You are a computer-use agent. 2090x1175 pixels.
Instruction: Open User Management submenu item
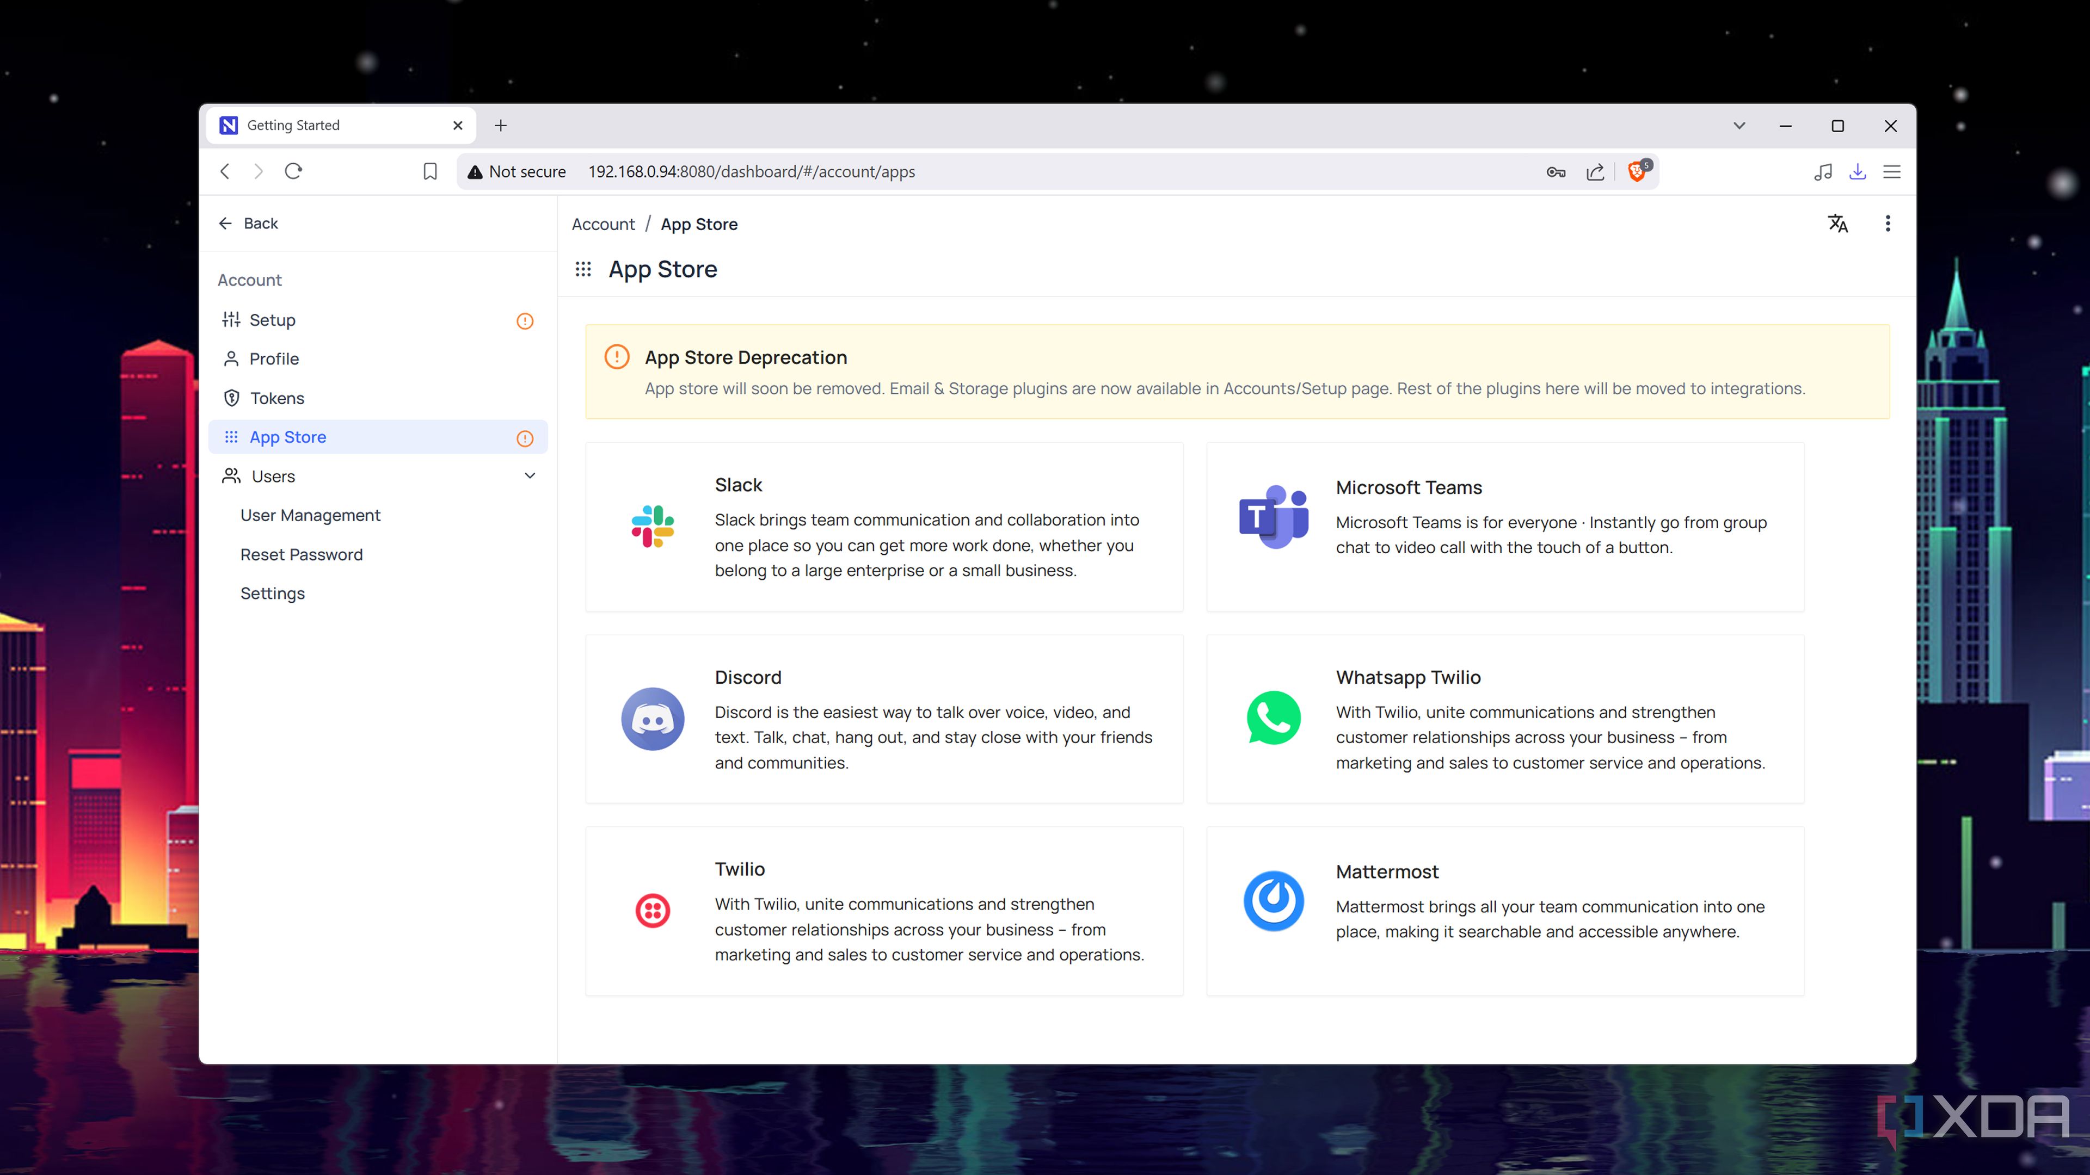(x=310, y=516)
